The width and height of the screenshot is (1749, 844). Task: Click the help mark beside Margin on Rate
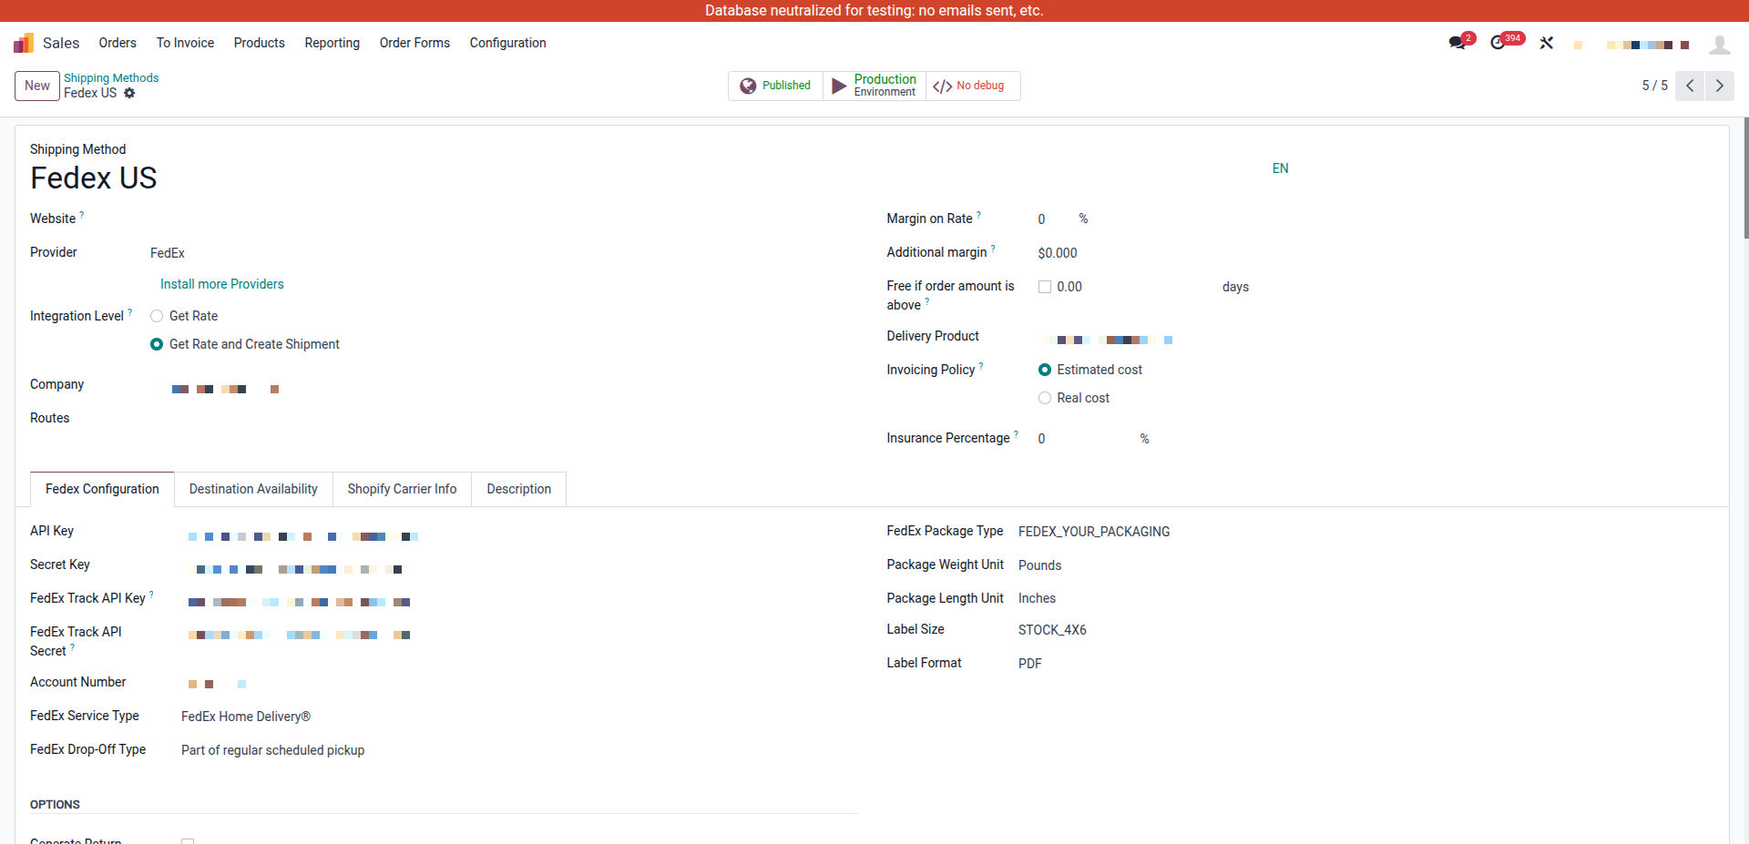(x=979, y=215)
